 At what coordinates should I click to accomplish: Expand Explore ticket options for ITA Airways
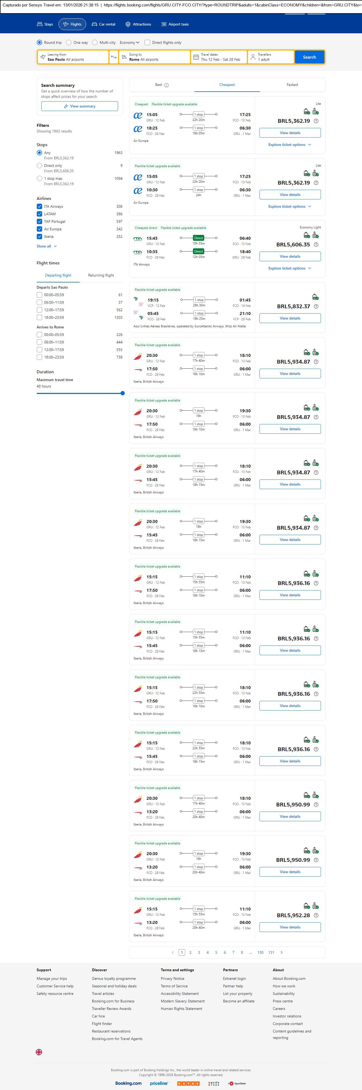pos(290,268)
